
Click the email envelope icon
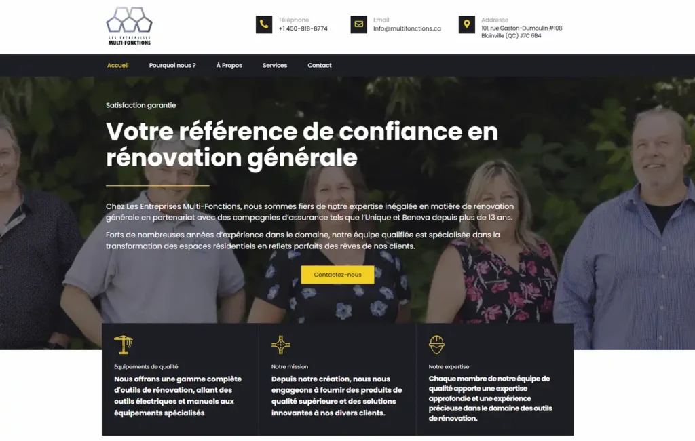click(x=358, y=24)
